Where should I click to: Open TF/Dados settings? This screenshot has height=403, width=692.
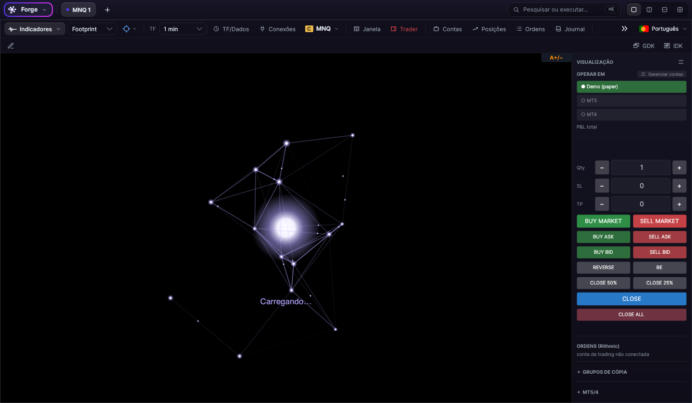click(231, 29)
